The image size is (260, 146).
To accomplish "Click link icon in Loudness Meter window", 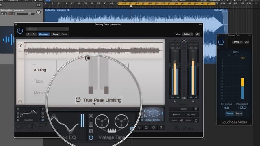I will 247,42.
